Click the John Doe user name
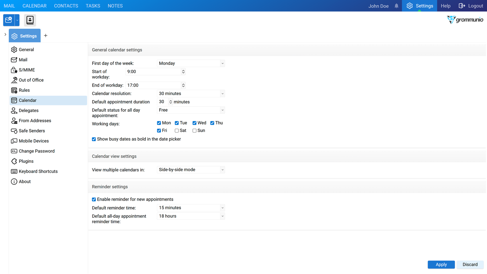Image resolution: width=487 pixels, height=274 pixels. (x=378, y=6)
